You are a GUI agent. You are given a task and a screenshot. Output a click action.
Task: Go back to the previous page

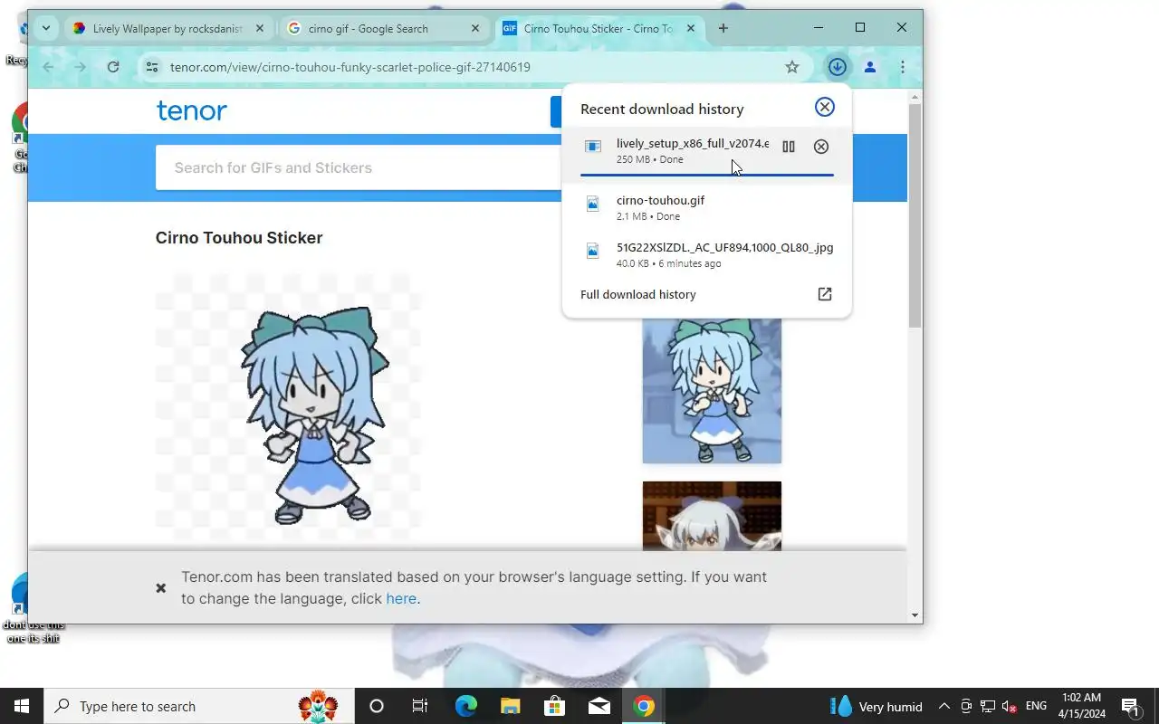point(49,67)
